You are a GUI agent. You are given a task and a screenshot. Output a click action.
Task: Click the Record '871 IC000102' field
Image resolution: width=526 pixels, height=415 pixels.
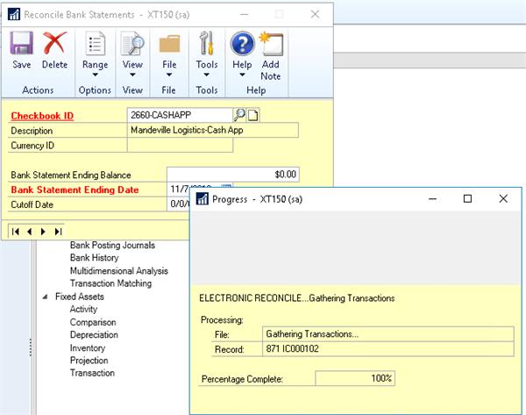pos(387,349)
